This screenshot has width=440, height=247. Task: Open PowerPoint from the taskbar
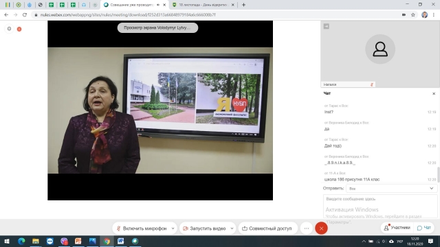[78, 241]
